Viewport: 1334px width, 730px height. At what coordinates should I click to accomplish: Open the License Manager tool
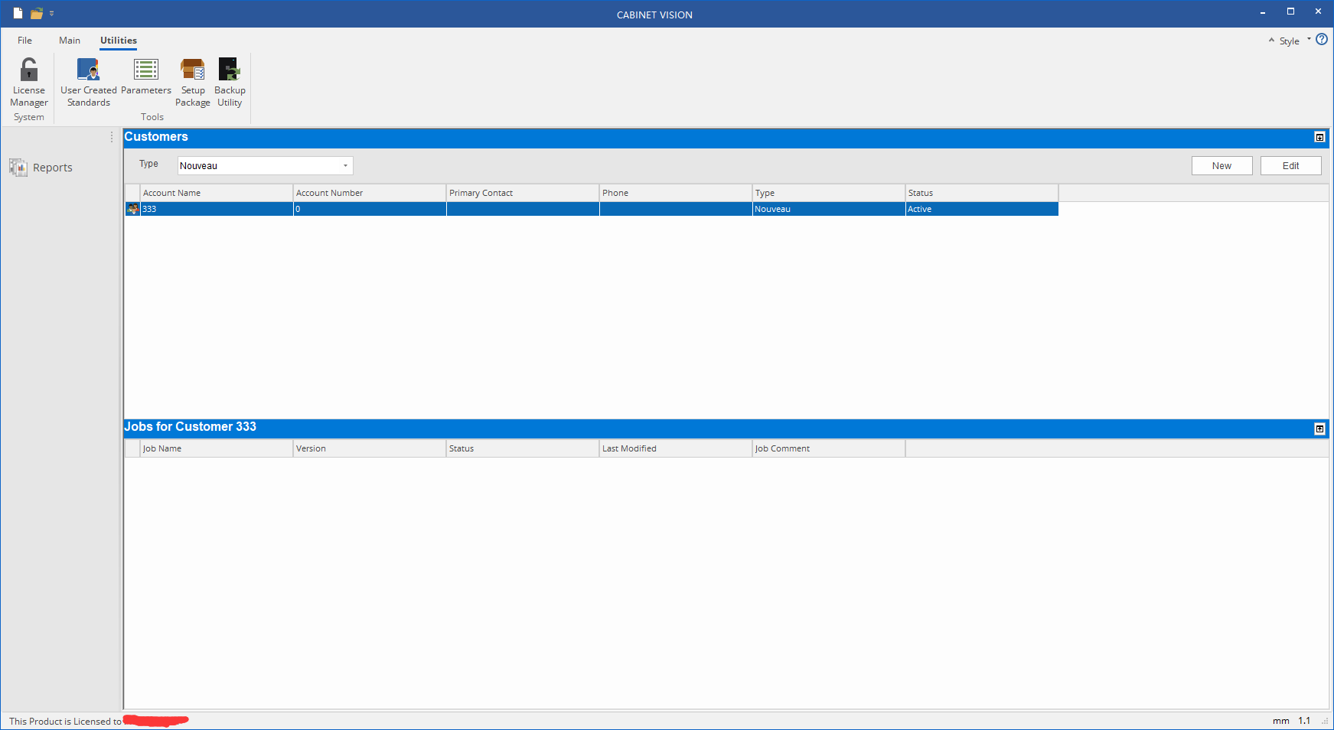pos(29,83)
